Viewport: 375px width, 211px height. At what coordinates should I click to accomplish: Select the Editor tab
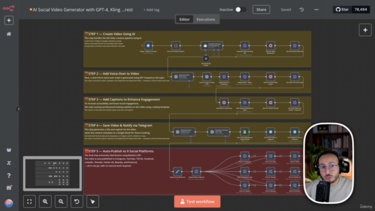coord(185,19)
